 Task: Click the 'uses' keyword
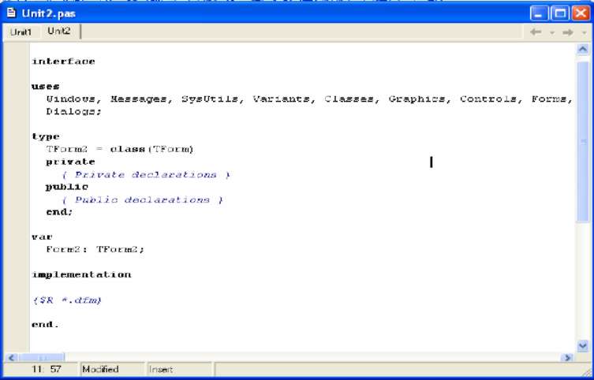point(46,86)
